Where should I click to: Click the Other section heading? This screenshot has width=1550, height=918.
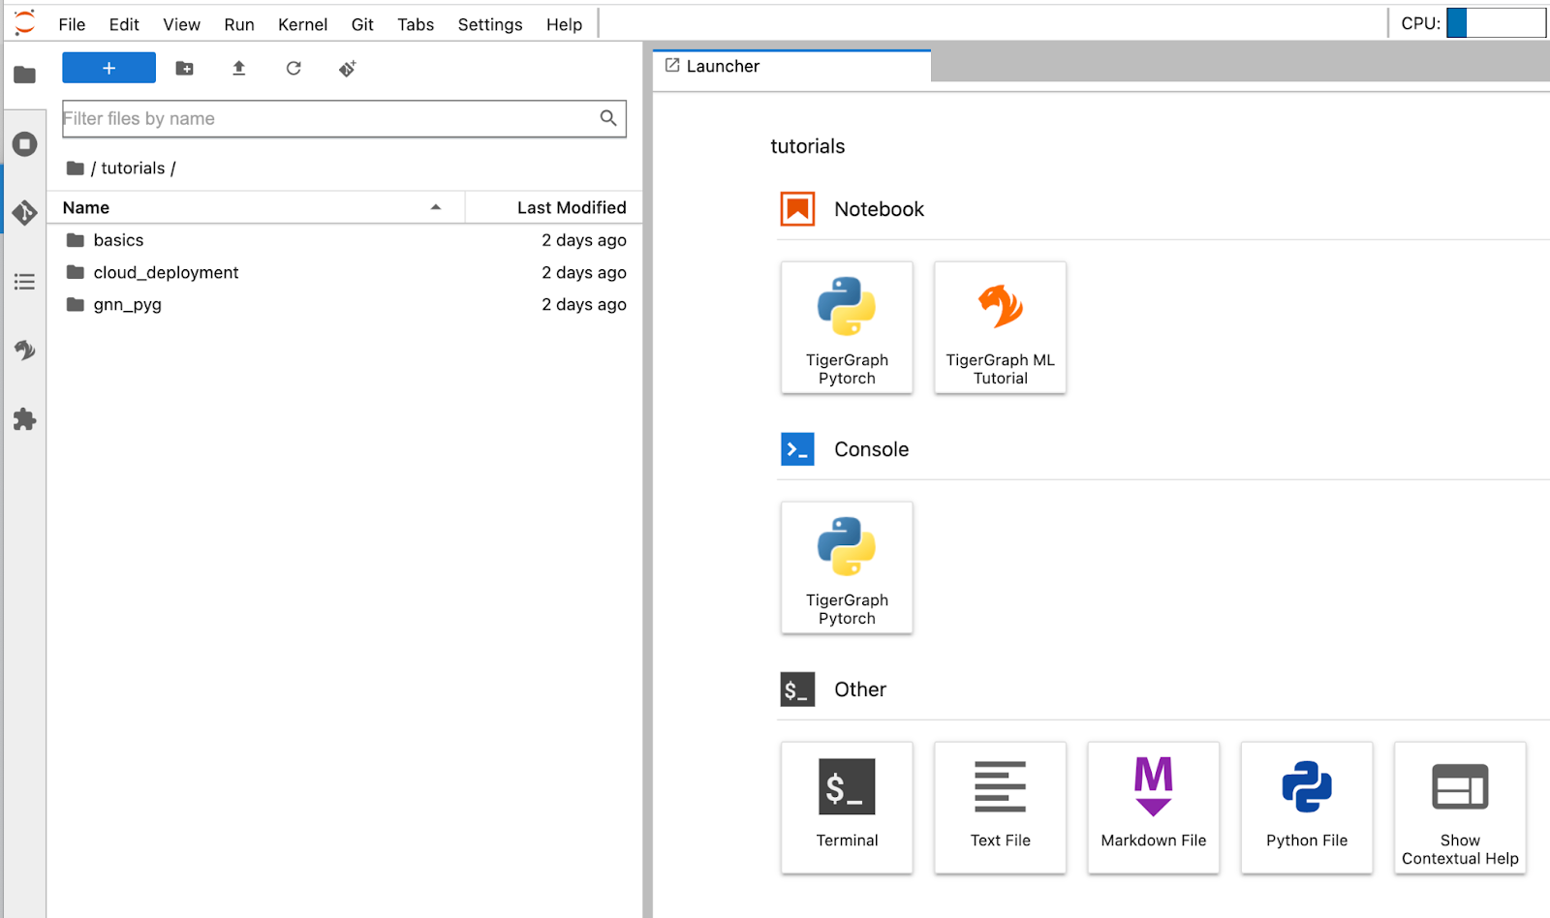[x=860, y=689]
